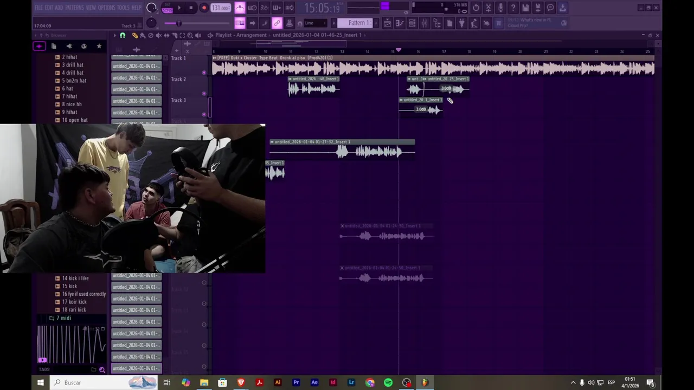Screen dimensions: 694x390
Task: Toggle the Playlist snap magnet icon
Action: 123,35
